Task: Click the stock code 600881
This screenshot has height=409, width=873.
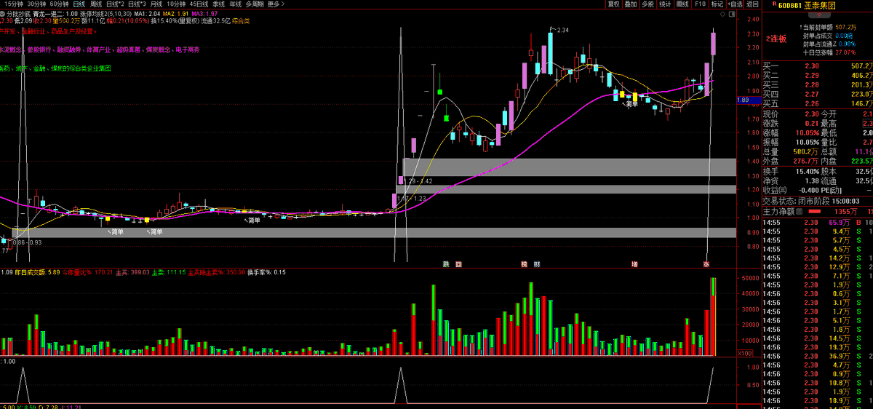Action: tap(789, 6)
